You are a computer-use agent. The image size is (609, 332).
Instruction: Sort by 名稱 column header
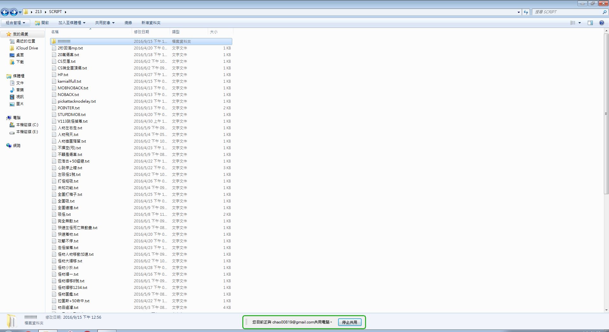tap(90, 32)
